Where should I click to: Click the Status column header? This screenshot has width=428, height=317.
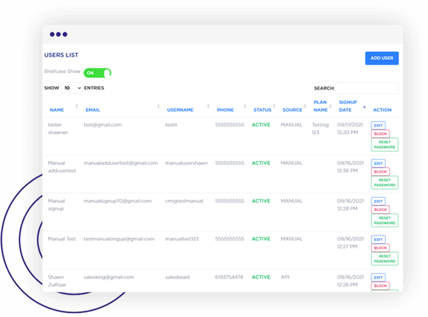click(262, 110)
